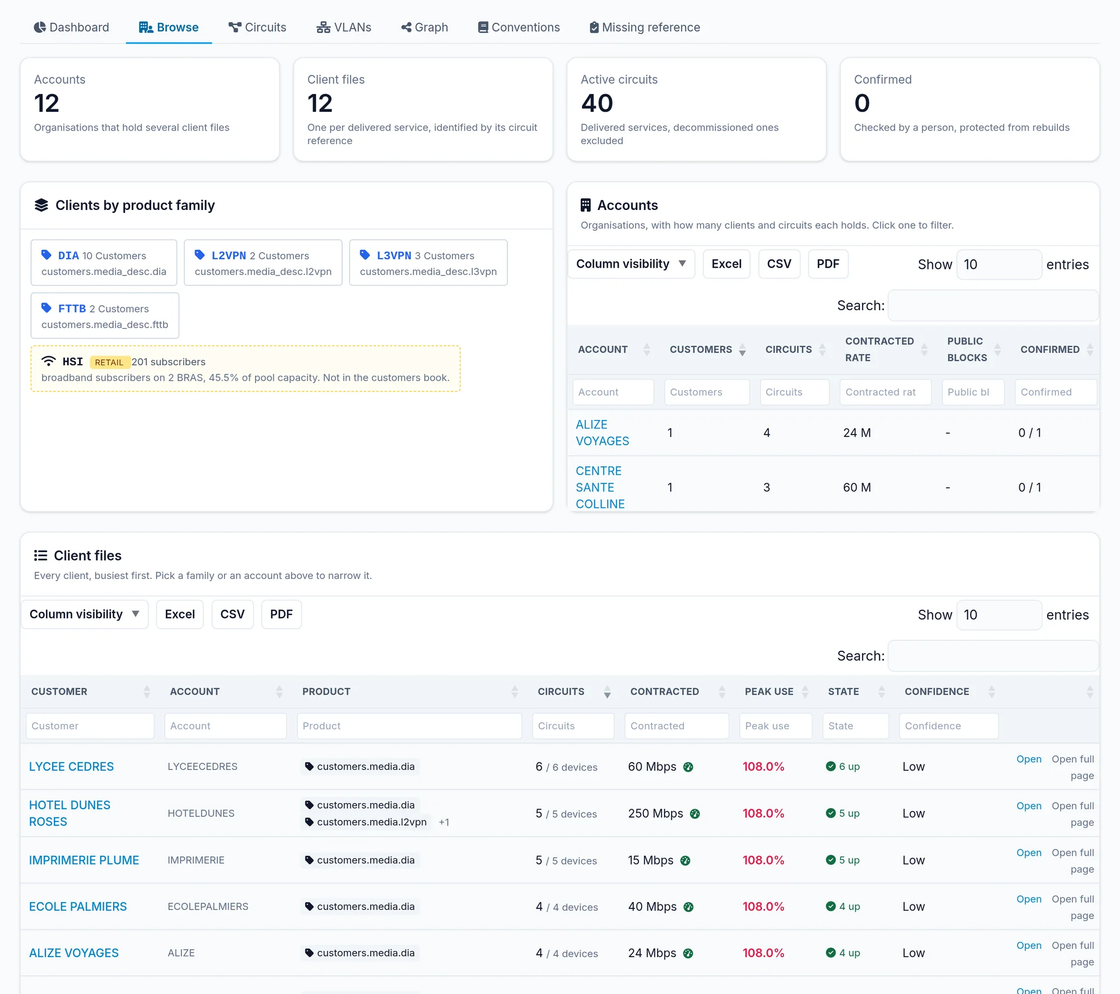
Task: Click the Accounts panel Search field
Action: [993, 305]
